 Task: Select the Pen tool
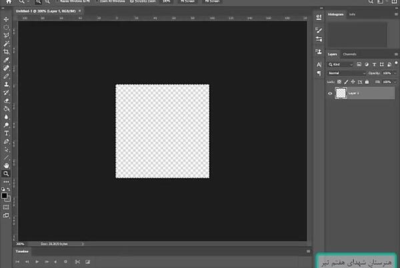(6, 141)
